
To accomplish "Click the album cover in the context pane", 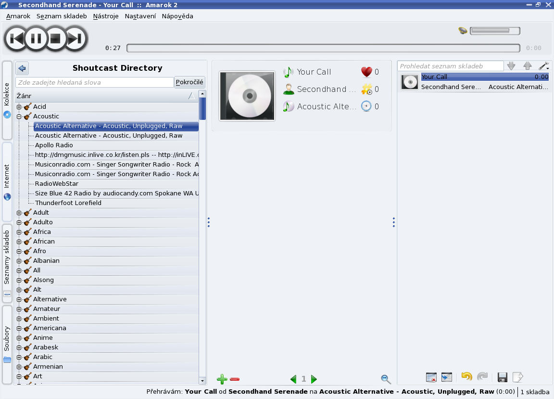I will (247, 96).
